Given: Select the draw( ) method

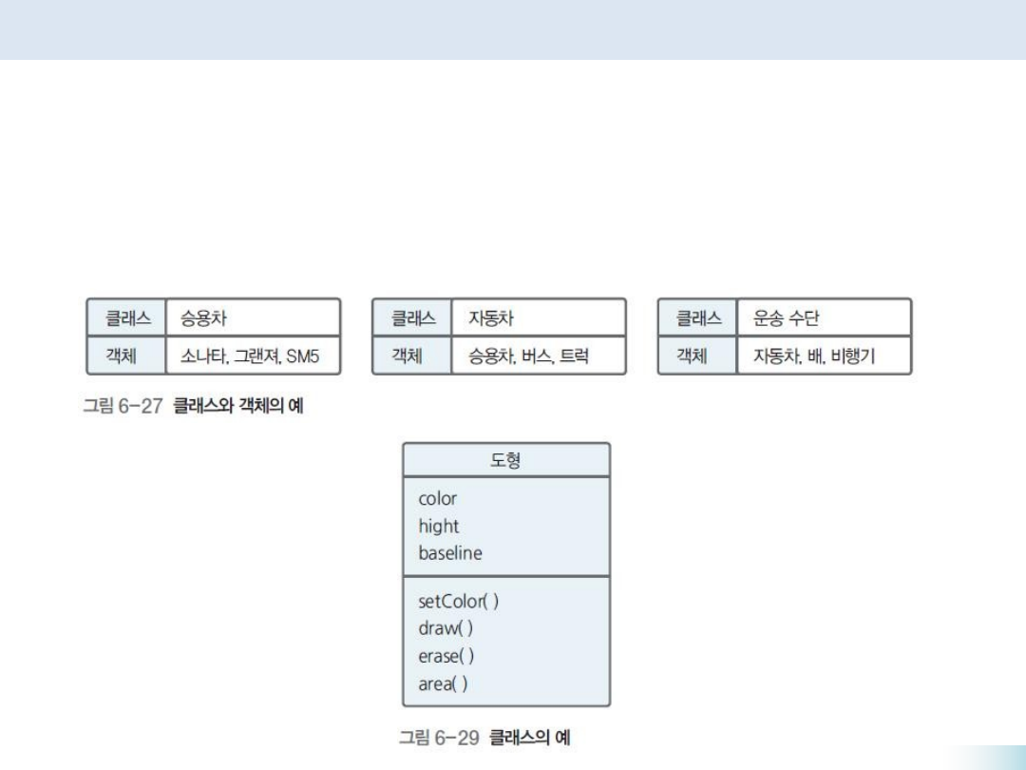Looking at the screenshot, I should click(445, 628).
